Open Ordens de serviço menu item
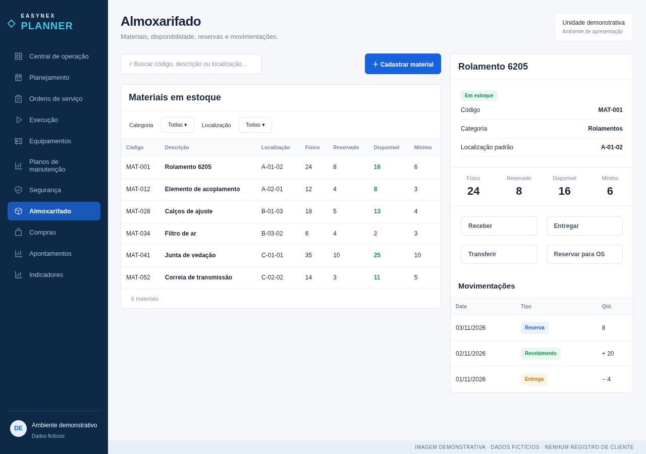 tap(54, 98)
